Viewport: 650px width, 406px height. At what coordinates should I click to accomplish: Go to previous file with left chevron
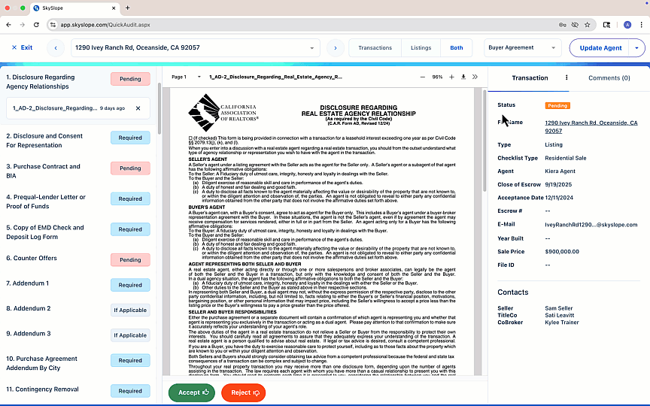56,47
